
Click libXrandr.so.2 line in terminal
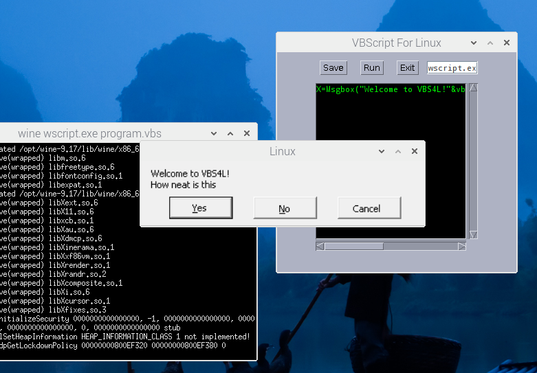coord(53,274)
